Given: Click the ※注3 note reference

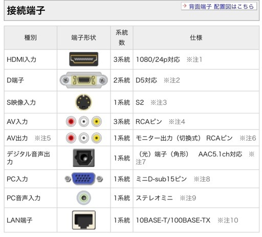Looking at the screenshot, I should point(159,102).
